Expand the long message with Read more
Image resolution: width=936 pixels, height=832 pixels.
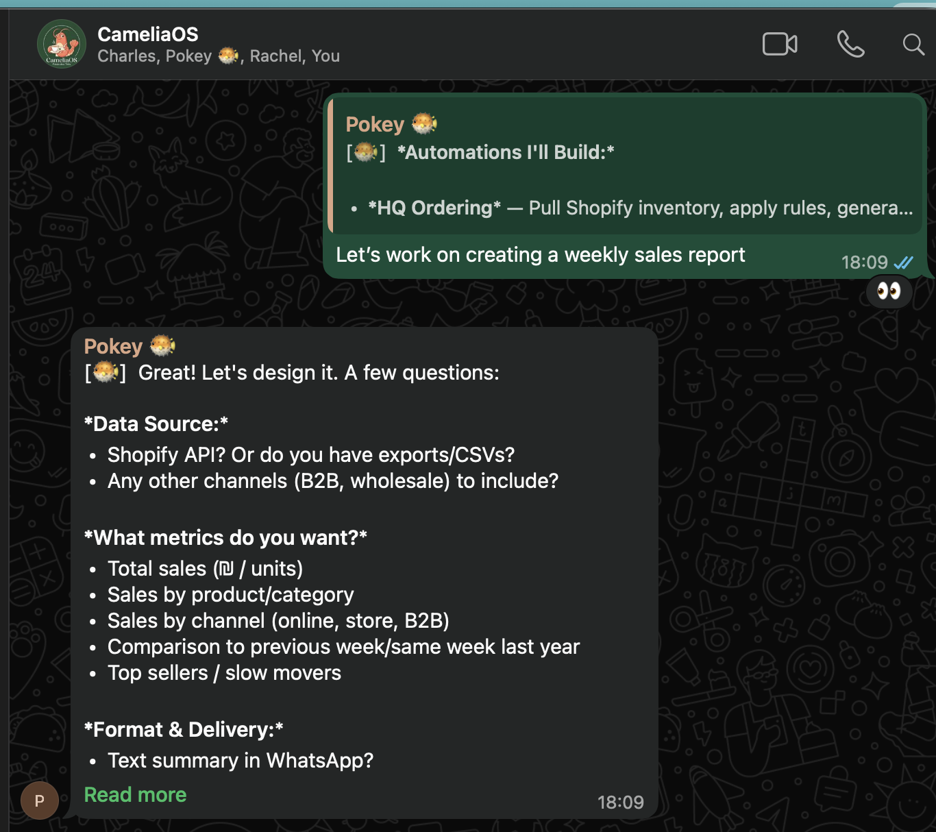135,794
